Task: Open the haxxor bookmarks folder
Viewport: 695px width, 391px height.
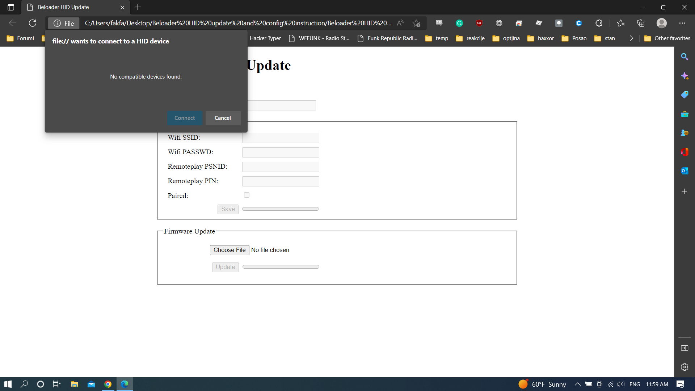Action: click(541, 38)
